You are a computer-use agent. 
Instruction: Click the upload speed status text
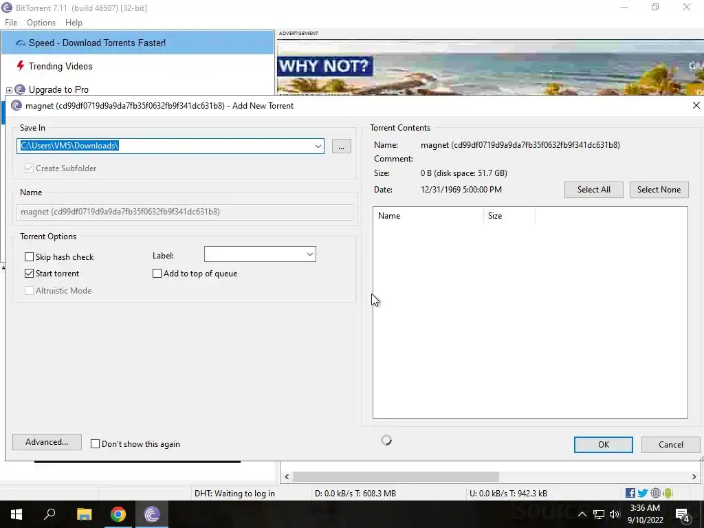(x=508, y=493)
